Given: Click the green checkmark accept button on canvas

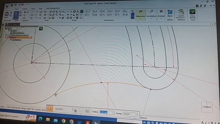Looking at the screenshot, I should (41, 28).
